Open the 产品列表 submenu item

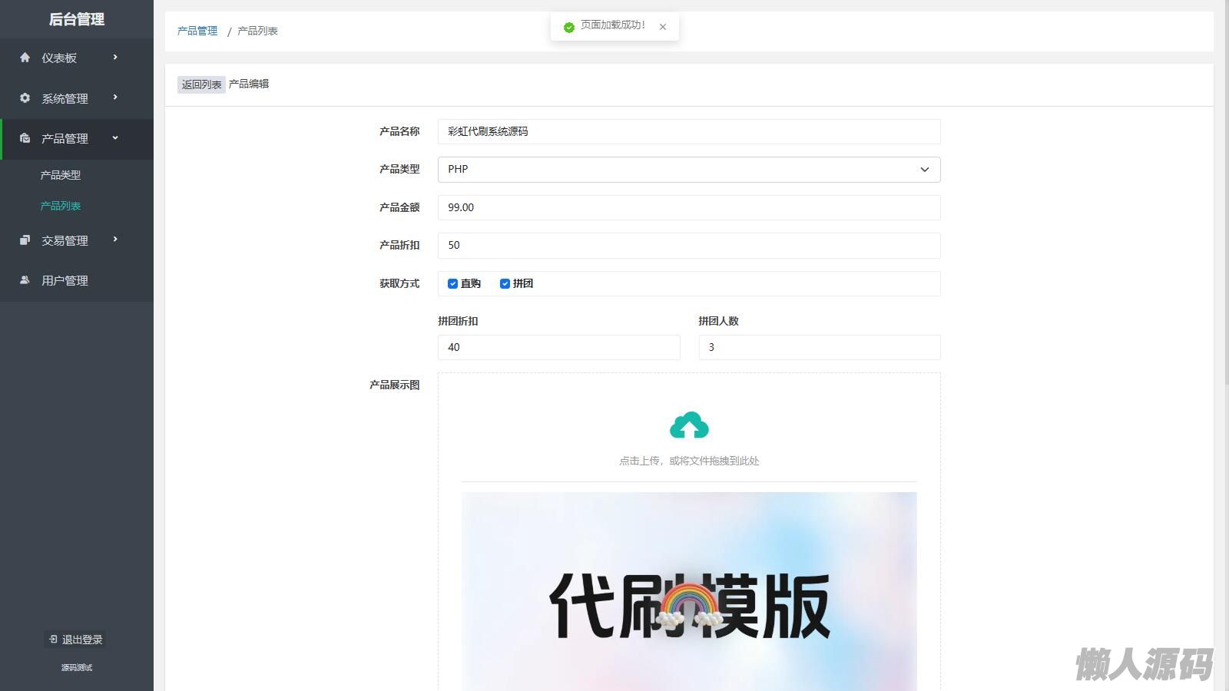(x=61, y=206)
